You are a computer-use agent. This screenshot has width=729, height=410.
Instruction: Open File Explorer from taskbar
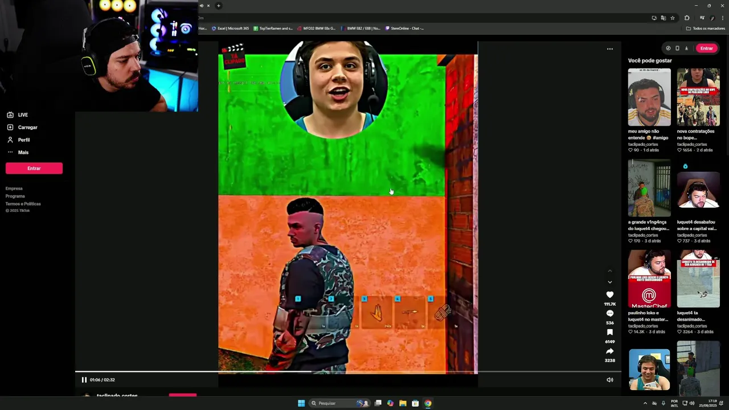(x=403, y=403)
